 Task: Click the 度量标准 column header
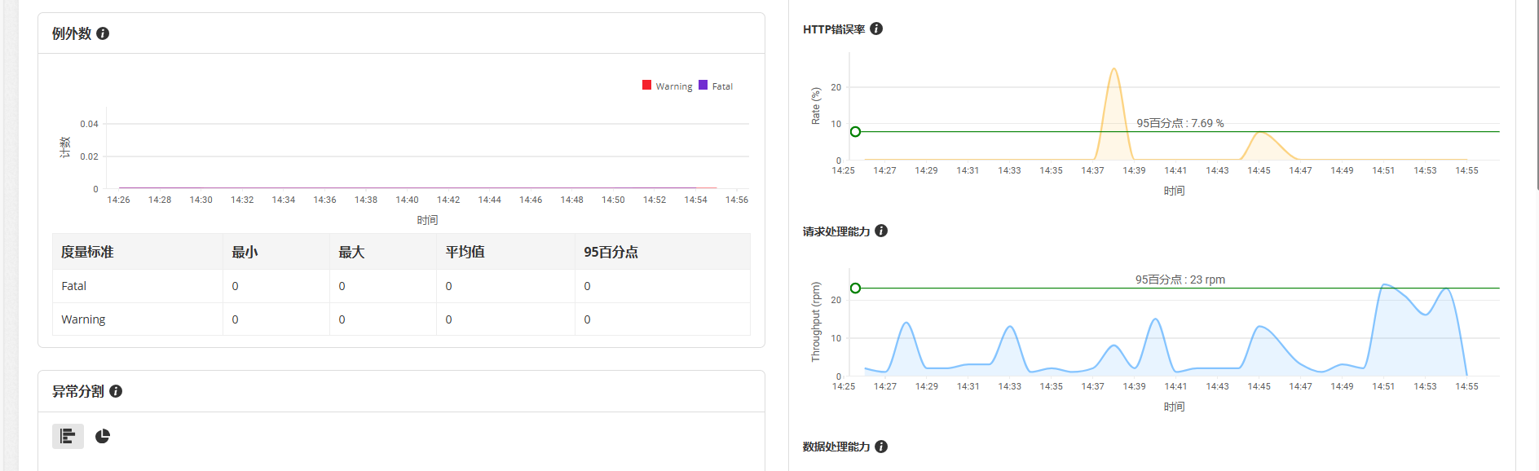[138, 252]
